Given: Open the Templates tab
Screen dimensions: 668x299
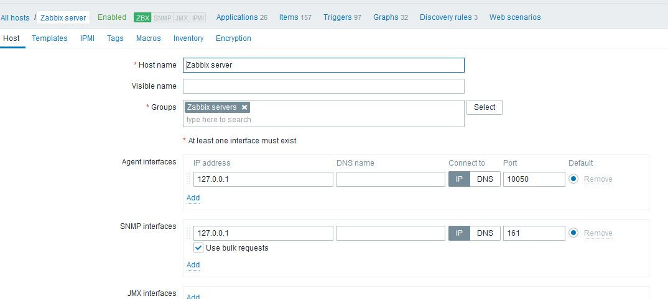Looking at the screenshot, I should (50, 38).
